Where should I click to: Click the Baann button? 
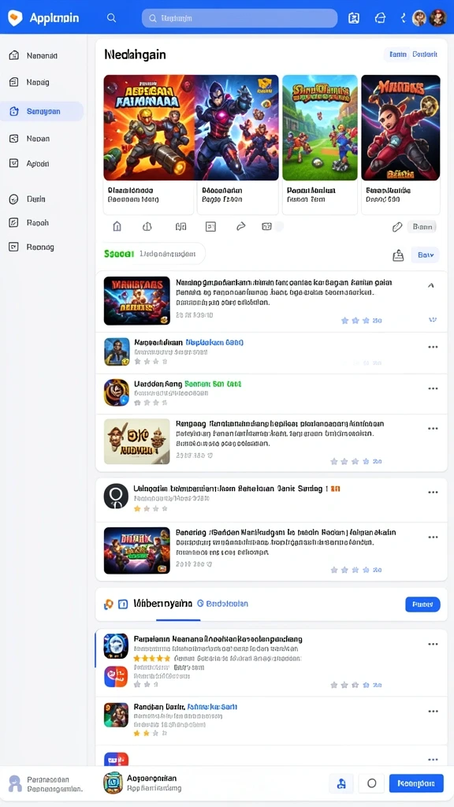pyautogui.click(x=422, y=226)
